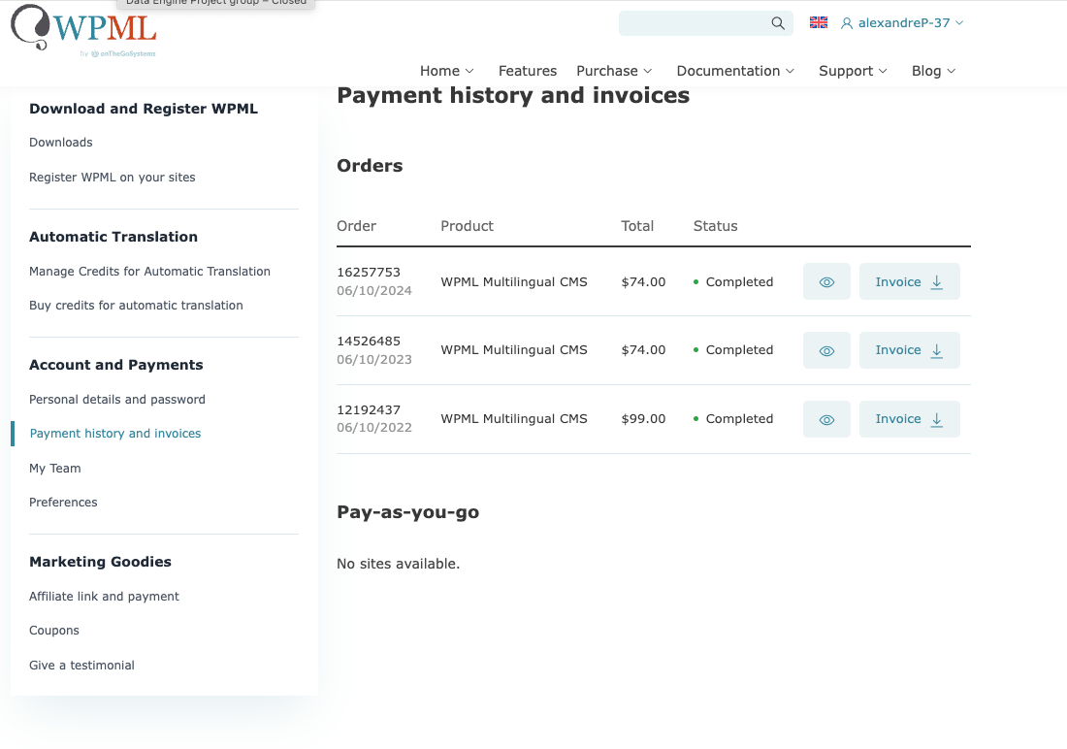Open Personal details and password

pyautogui.click(x=117, y=399)
